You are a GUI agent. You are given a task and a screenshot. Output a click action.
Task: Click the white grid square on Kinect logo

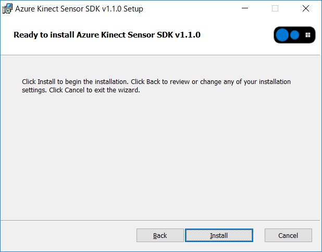307,35
